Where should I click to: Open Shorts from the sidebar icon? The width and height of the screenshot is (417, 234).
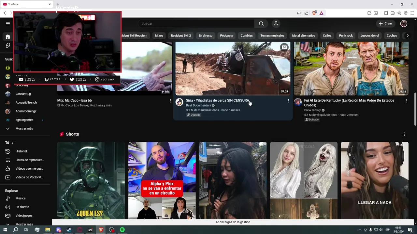(8, 45)
